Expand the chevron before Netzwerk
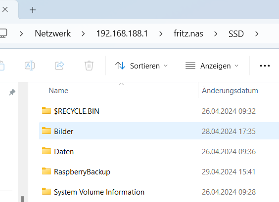The height and width of the screenshot is (202, 279). point(21,34)
